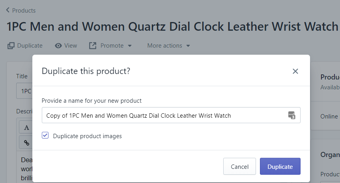Open the More actions menu label
Viewport: 340px width, 183px height.
tap(164, 46)
